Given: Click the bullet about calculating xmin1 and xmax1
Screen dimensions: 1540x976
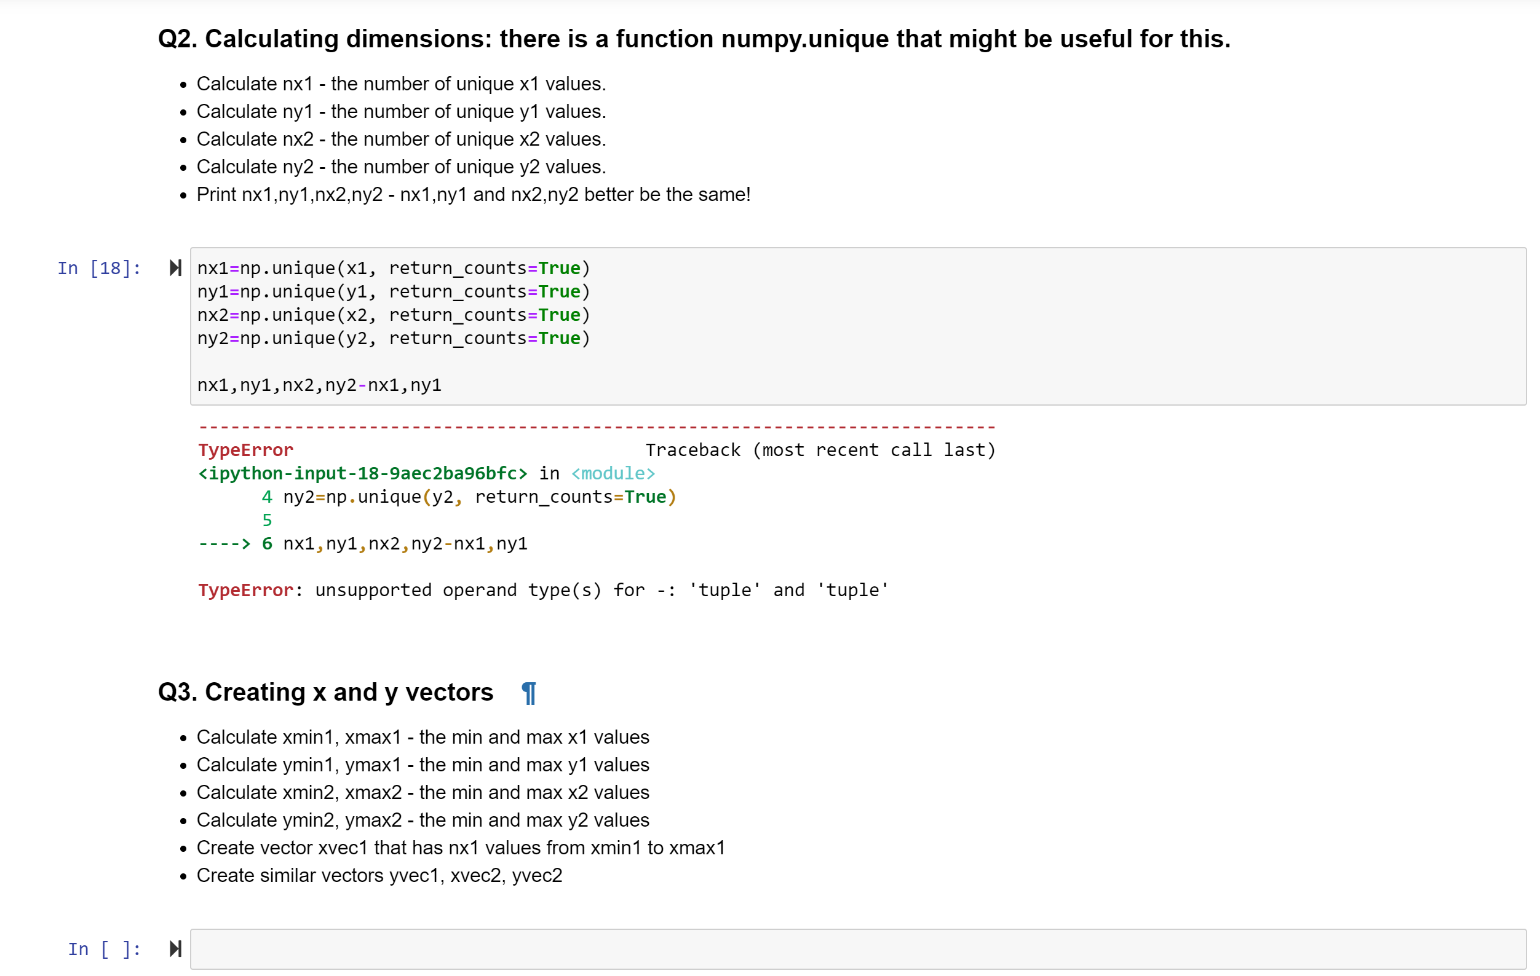Looking at the screenshot, I should 423,737.
